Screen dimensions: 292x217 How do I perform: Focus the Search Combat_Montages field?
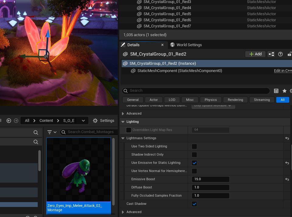tap(89, 132)
